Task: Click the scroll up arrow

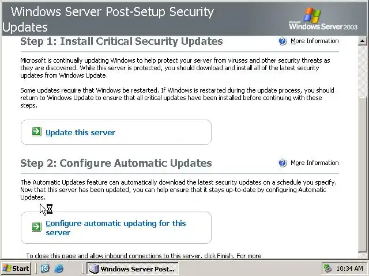Action: 363,41
